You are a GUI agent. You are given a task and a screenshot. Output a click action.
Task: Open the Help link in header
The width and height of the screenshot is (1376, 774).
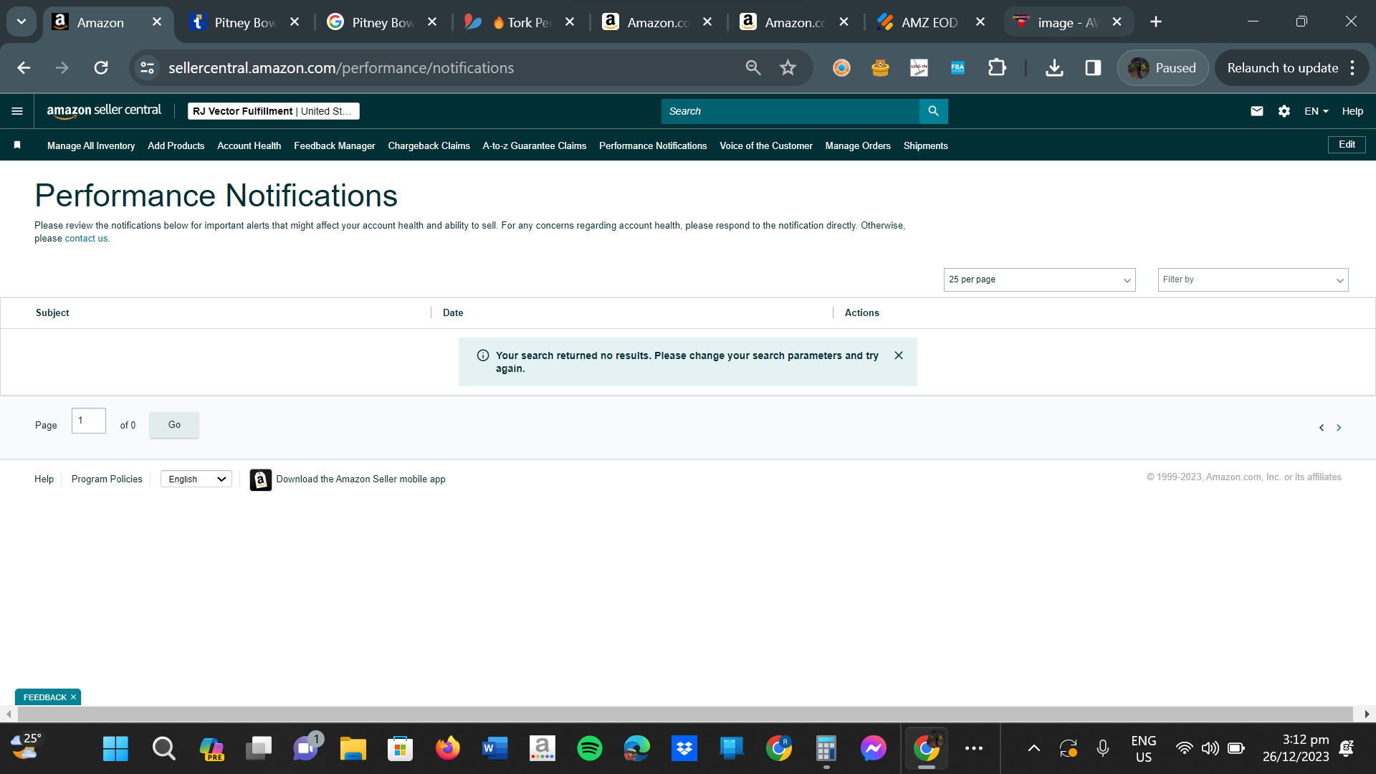[1352, 111]
